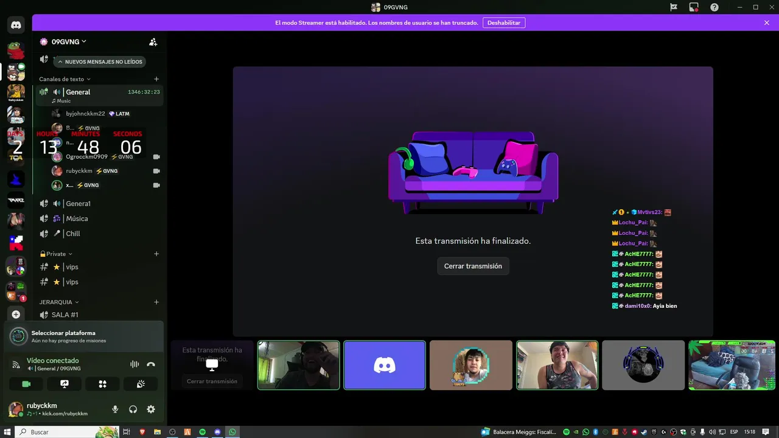Viewport: 779px width, 438px height.
Task: Open the TCA server icon
Action: (16, 156)
